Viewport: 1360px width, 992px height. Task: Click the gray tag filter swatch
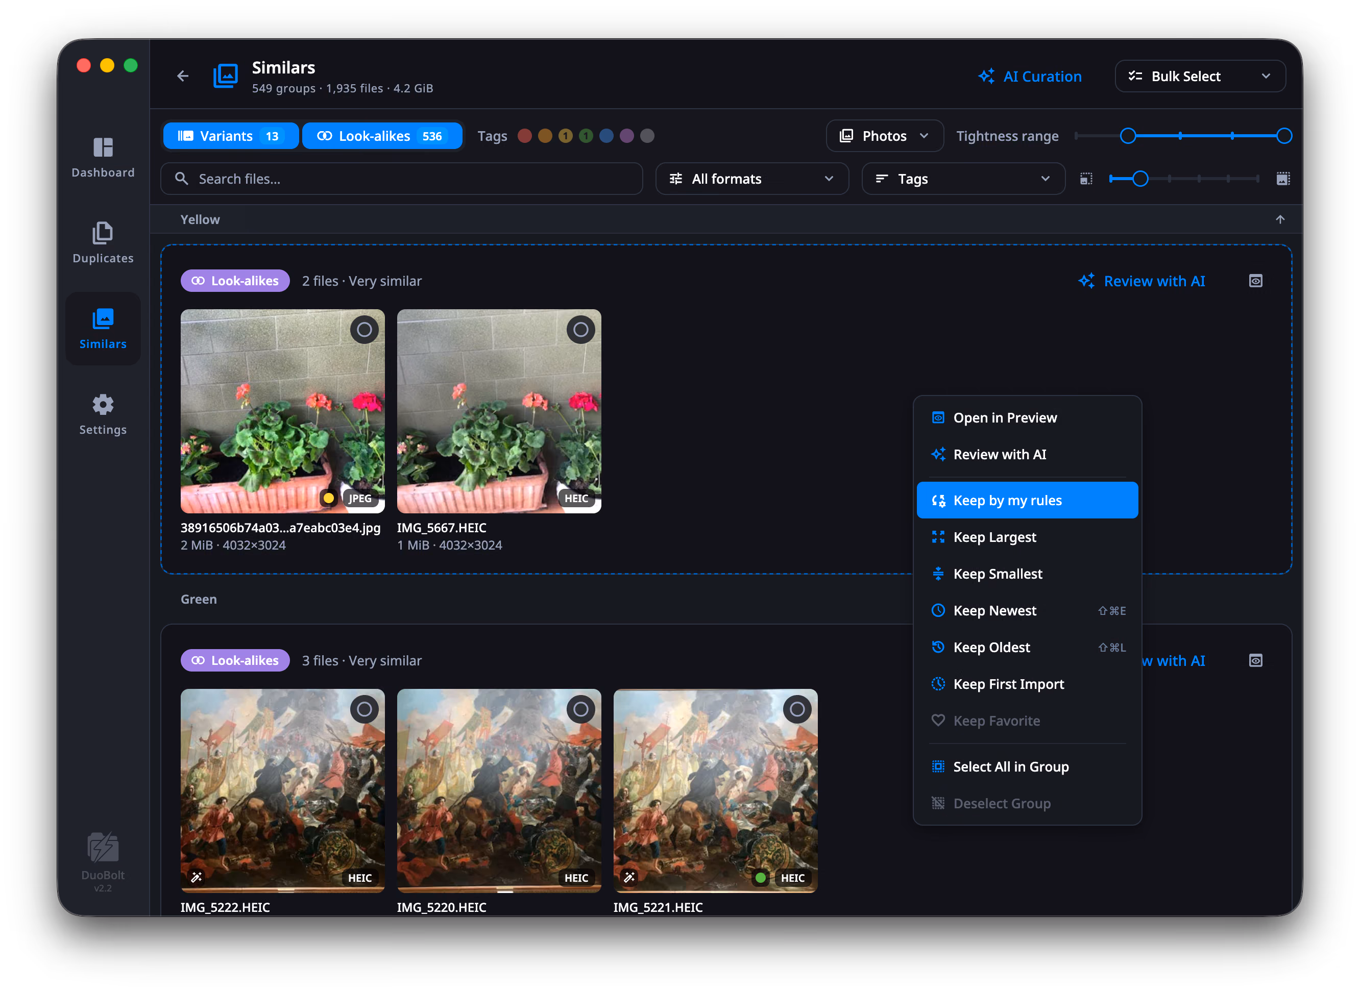(x=647, y=136)
